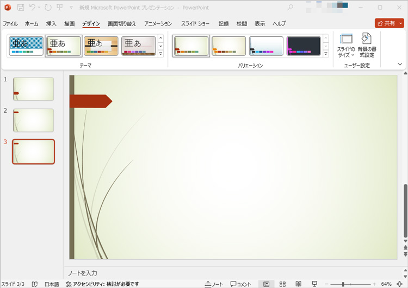Toggle the ノート pane button
The image size is (408, 288).
coord(214,284)
